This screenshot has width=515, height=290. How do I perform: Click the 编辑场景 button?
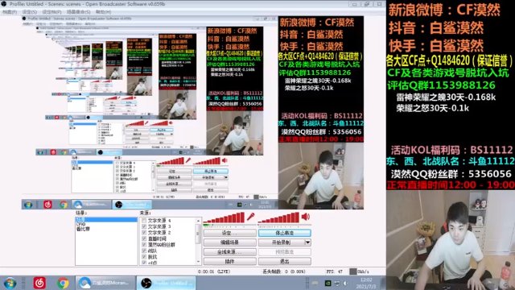[230, 242]
